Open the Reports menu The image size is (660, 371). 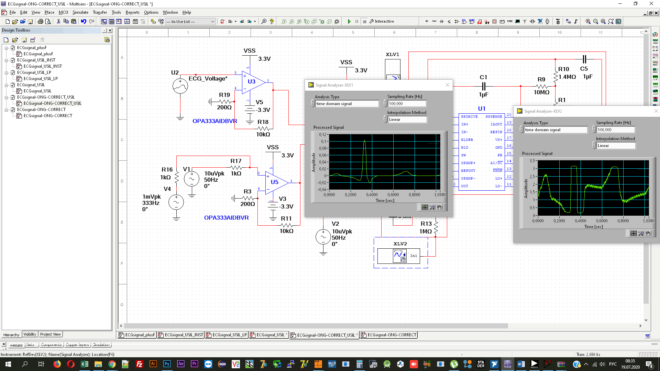[132, 12]
